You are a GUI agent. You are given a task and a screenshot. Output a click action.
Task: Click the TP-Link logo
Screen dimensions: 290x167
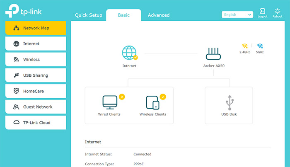(x=24, y=11)
